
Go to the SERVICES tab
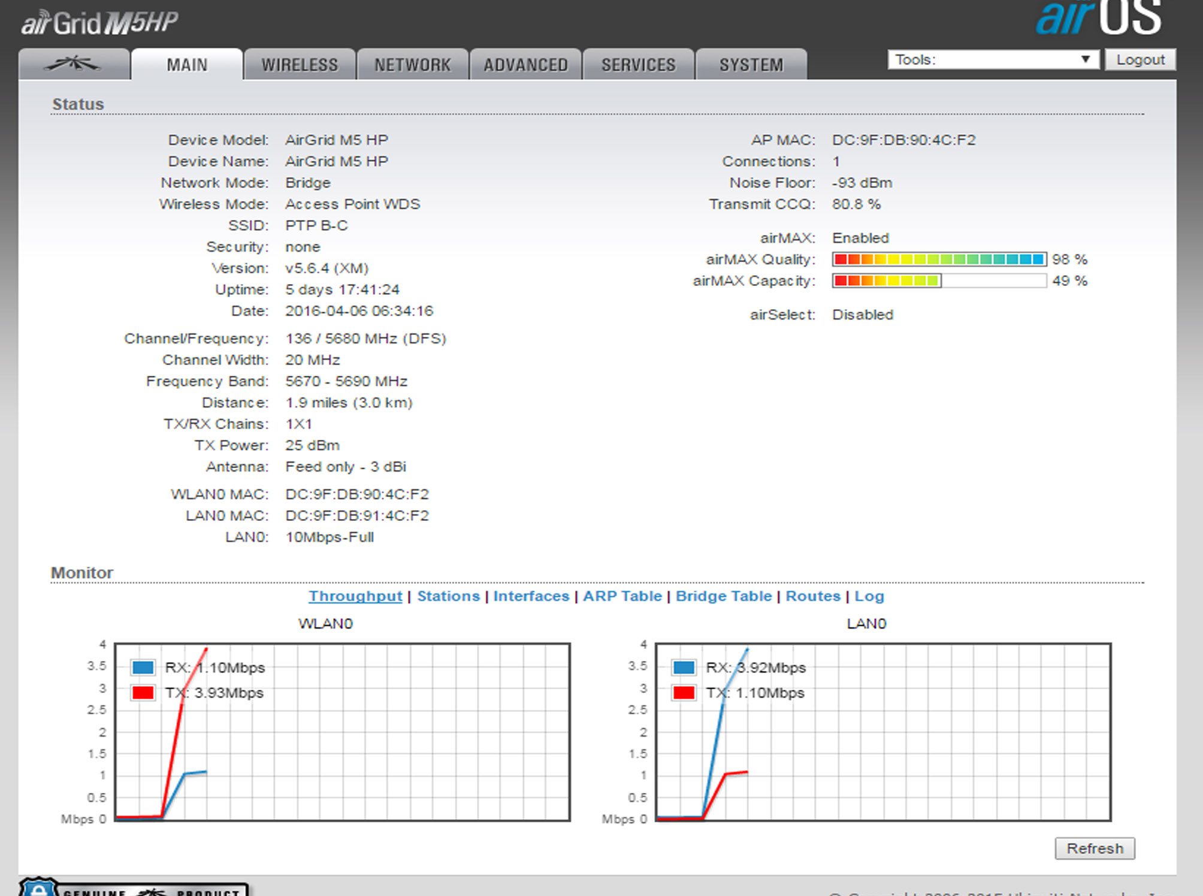638,65
